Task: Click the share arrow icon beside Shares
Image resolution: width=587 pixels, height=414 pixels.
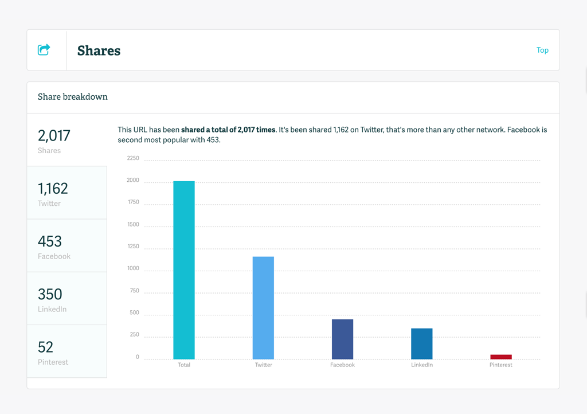Action: 44,50
